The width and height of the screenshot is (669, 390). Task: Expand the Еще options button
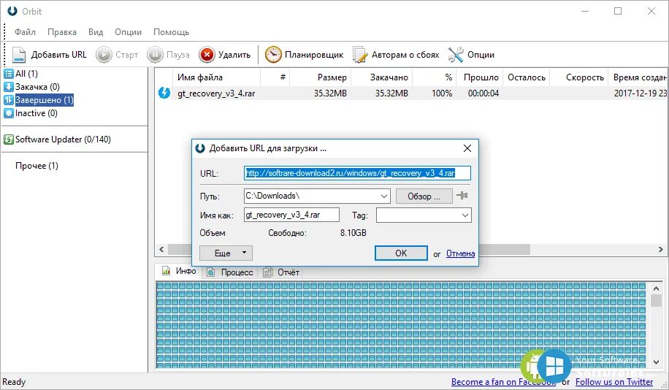click(x=226, y=253)
